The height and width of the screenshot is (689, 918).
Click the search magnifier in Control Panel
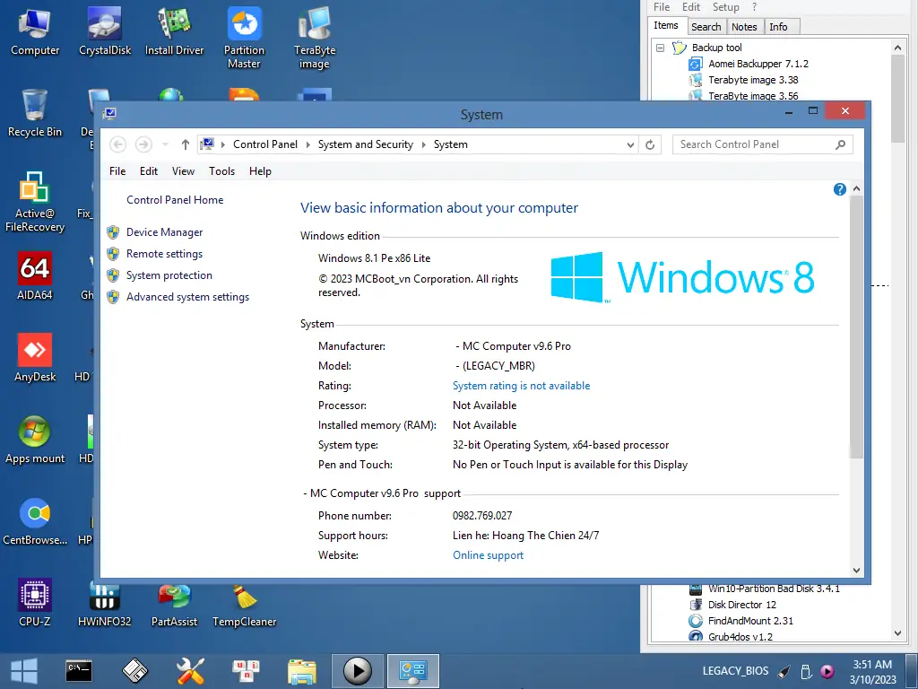841,144
